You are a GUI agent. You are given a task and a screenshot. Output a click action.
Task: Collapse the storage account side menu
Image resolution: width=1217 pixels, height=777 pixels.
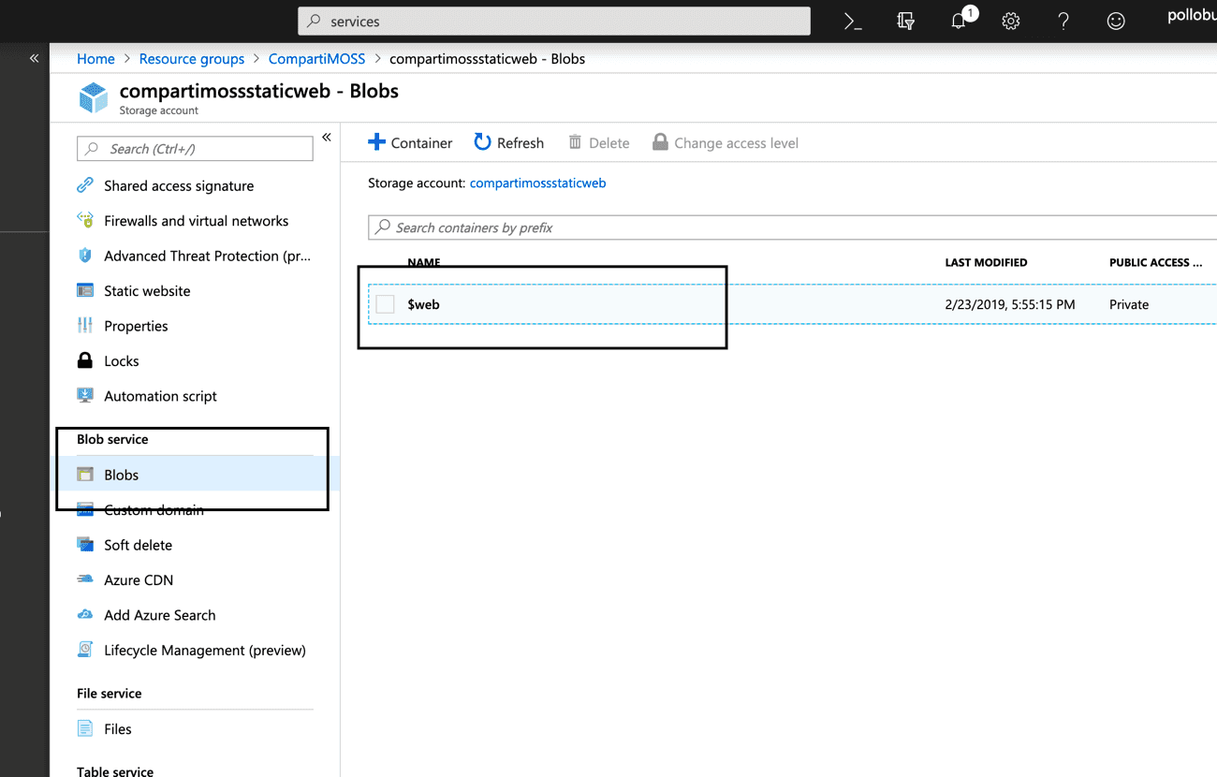(x=327, y=138)
